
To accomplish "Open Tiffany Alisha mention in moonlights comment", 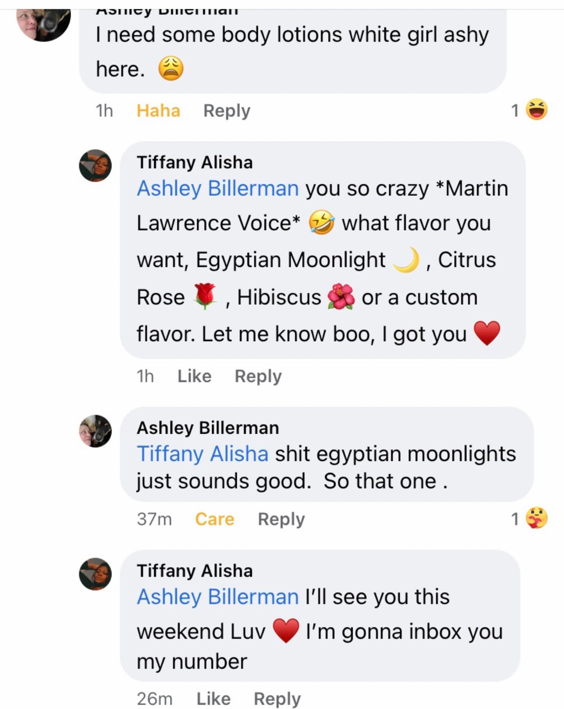I will (x=202, y=453).
